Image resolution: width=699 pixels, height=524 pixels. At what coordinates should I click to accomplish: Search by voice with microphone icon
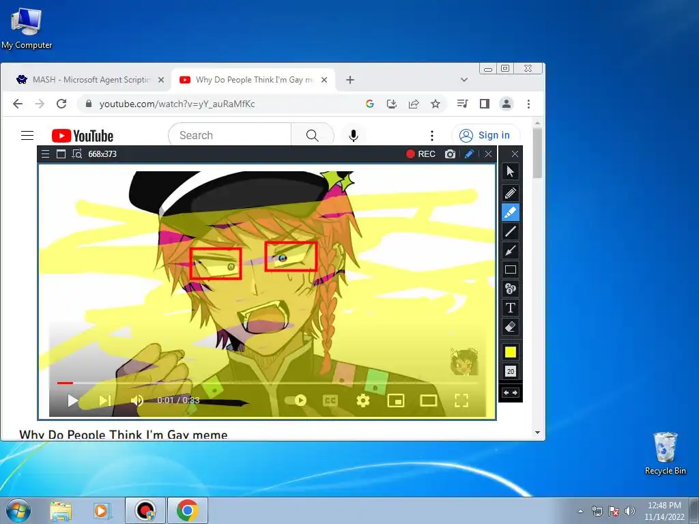click(353, 136)
